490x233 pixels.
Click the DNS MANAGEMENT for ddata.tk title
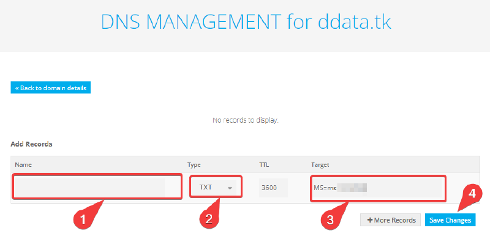click(246, 22)
